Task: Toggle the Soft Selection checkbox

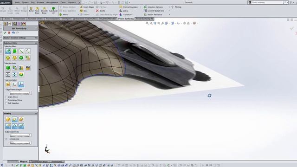Action: (6, 103)
